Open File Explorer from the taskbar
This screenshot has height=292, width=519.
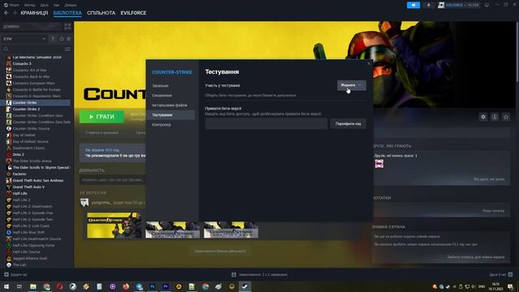[32, 286]
